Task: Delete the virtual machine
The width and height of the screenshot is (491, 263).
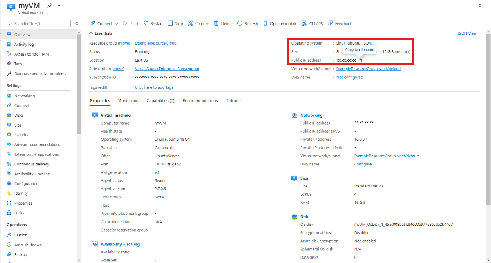Action: point(223,24)
